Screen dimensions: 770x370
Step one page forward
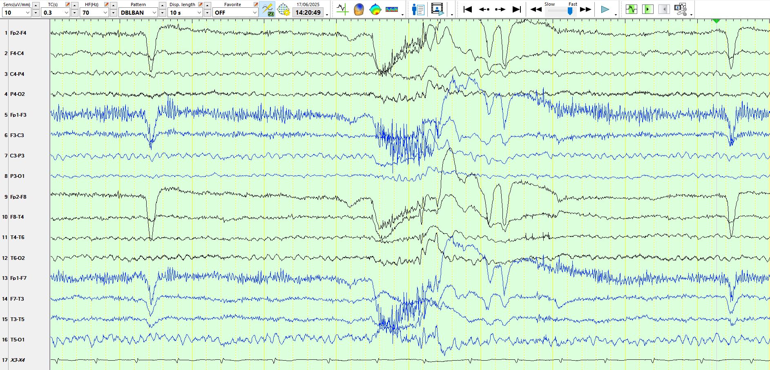[500, 9]
